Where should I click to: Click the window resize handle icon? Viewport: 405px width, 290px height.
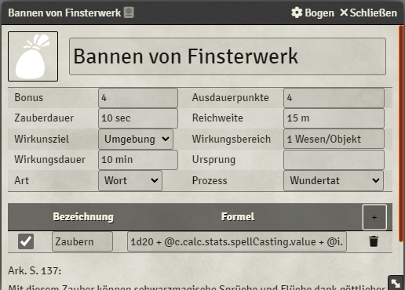395,283
